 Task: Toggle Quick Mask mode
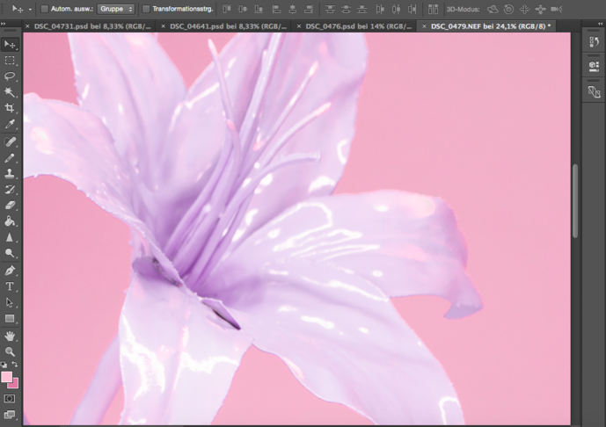11,398
